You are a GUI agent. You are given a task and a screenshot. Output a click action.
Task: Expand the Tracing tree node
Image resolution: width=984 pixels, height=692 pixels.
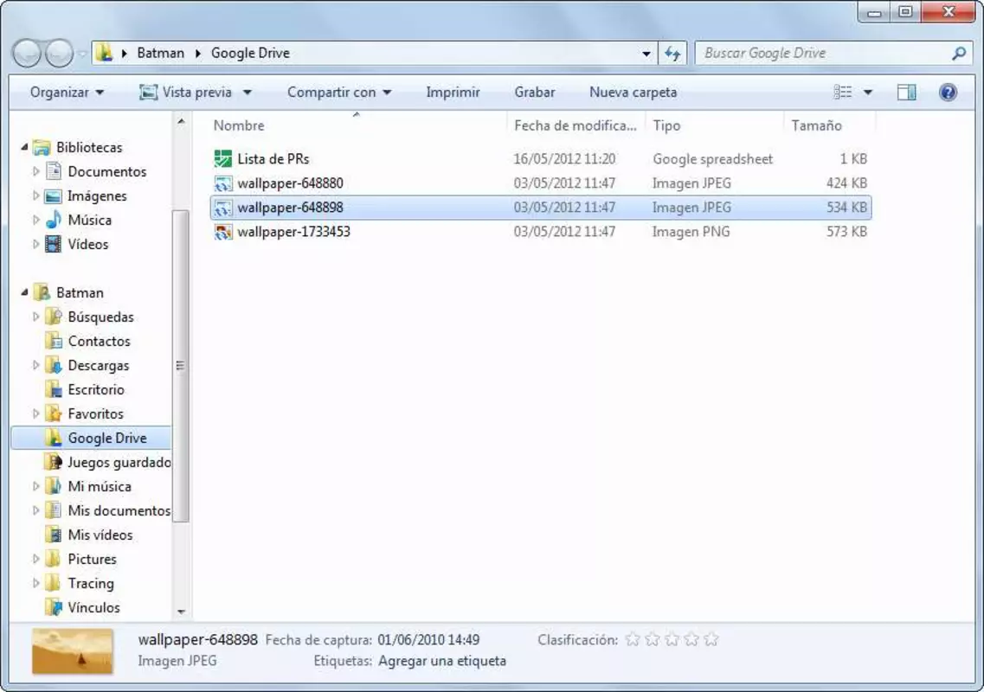[35, 584]
